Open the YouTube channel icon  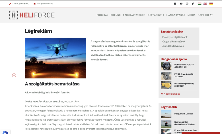click(181, 4)
